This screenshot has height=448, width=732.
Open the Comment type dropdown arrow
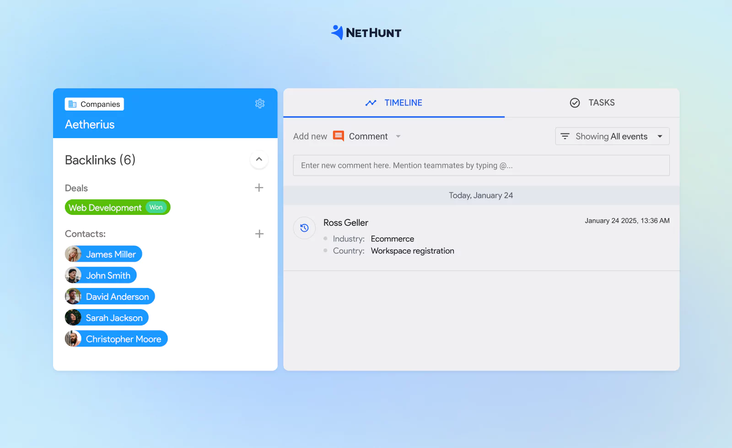click(x=398, y=136)
